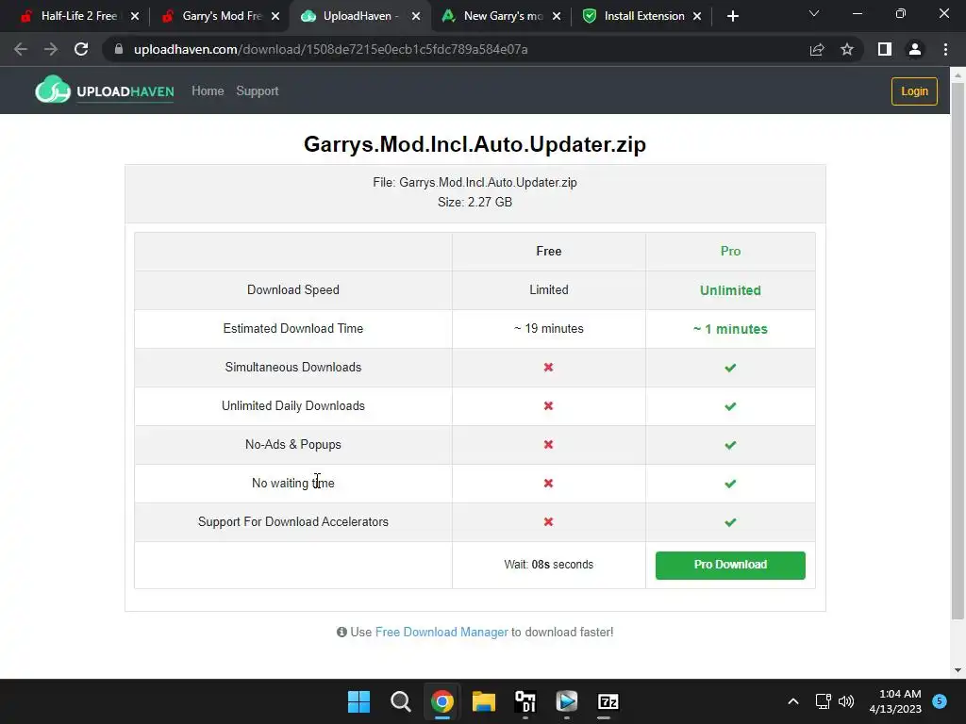Click the page vertical scrollbar

click(958, 351)
